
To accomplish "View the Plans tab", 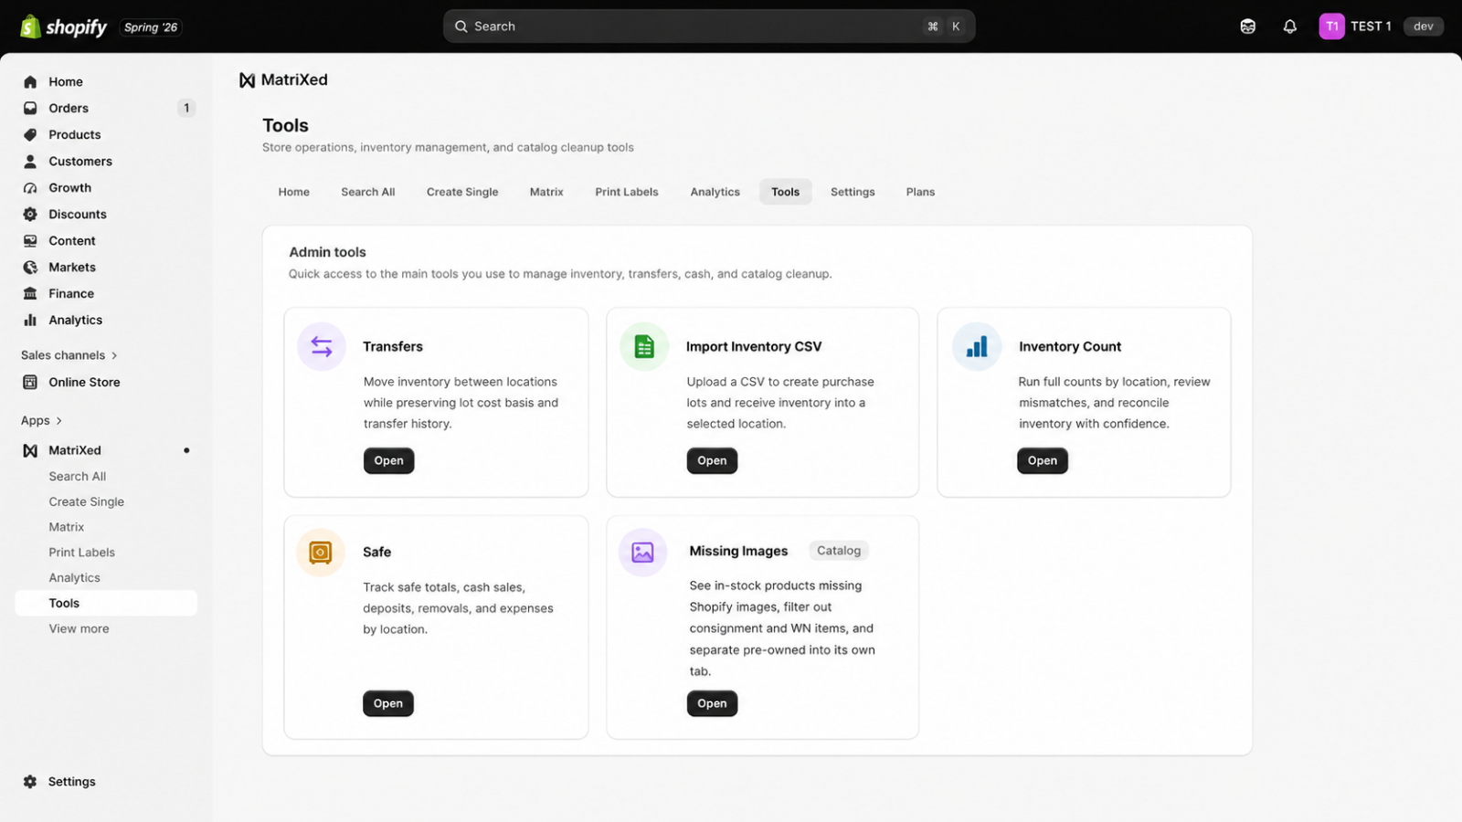I will coord(920,192).
